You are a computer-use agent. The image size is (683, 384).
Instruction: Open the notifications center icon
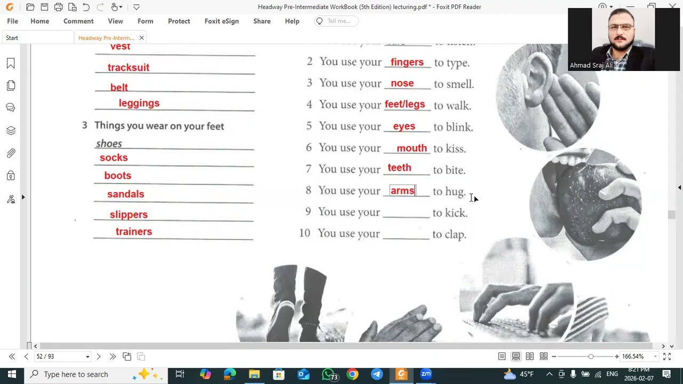click(666, 374)
